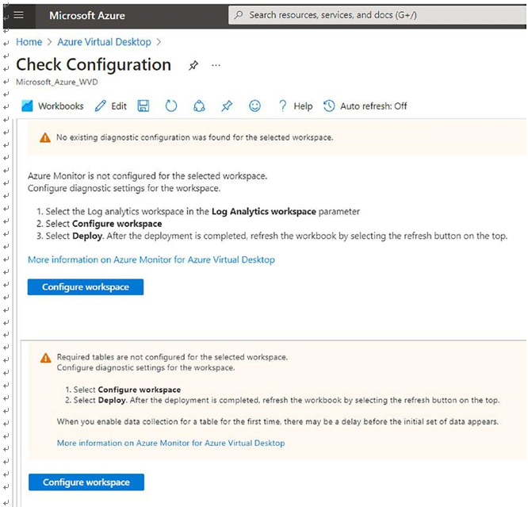Open first More information on Azure Monitor link
The image size is (528, 507).
pos(151,259)
